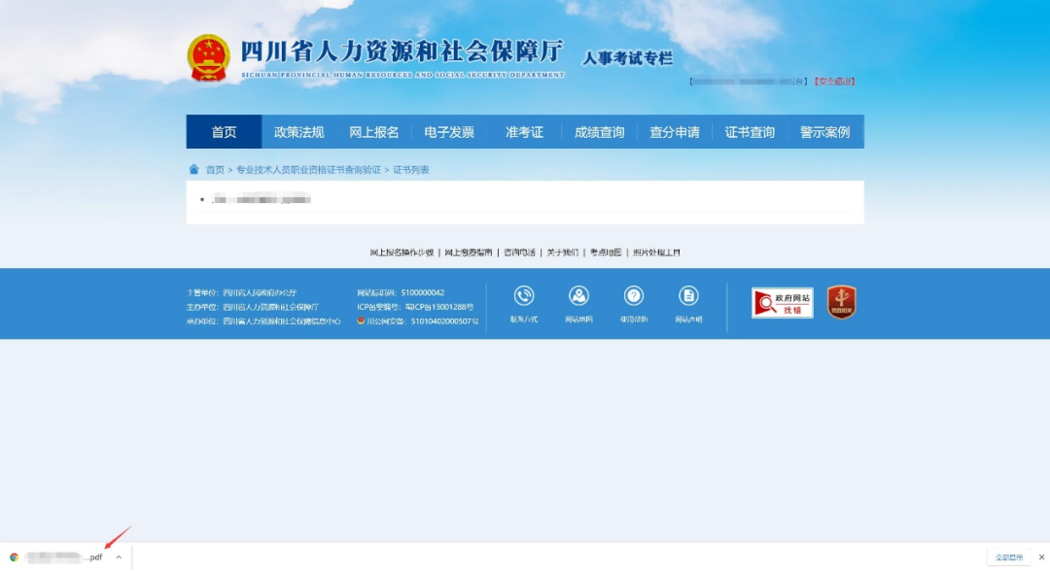This screenshot has width=1050, height=572.
Task: Open the 网站地图 map icon in footer
Action: pos(578,296)
